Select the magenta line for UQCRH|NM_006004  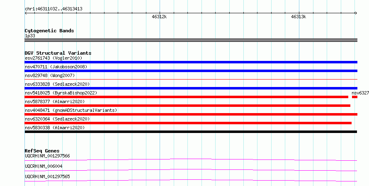pos(191,170)
